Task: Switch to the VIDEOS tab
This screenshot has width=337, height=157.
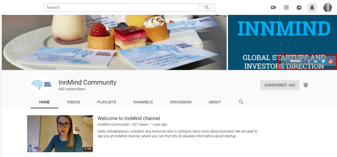Action: tap(73, 102)
